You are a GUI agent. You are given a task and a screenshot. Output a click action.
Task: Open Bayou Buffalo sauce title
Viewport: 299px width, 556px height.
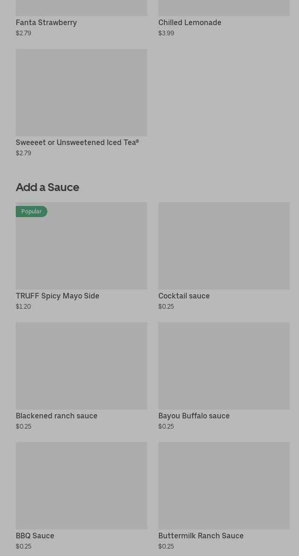[x=194, y=416]
